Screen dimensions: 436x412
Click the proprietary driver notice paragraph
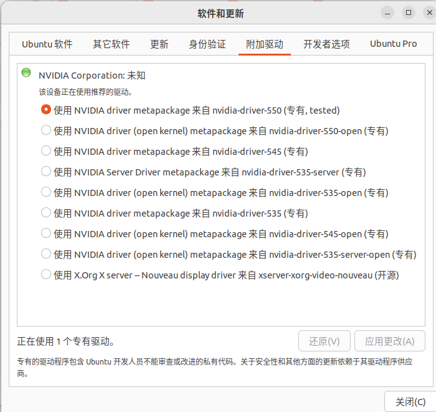coord(215,367)
